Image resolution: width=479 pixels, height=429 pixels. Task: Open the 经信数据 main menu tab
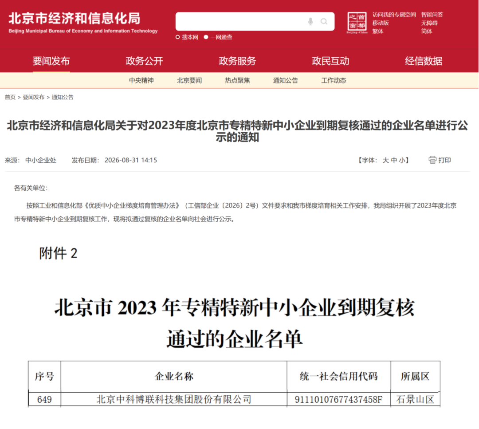pos(424,61)
